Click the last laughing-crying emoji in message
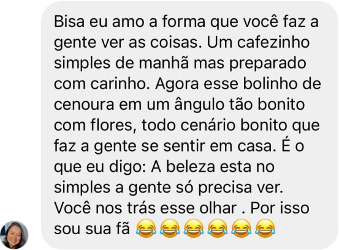Image resolution: width=339 pixels, height=250 pixels. (265, 229)
